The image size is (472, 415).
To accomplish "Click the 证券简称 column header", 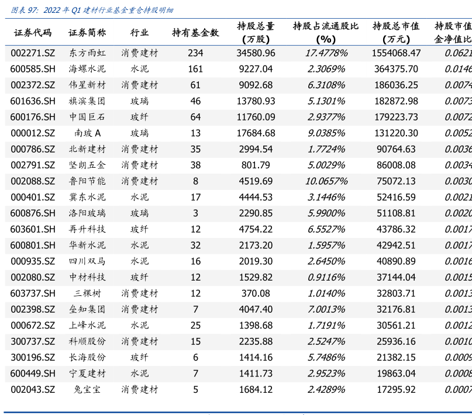I will tap(87, 33).
